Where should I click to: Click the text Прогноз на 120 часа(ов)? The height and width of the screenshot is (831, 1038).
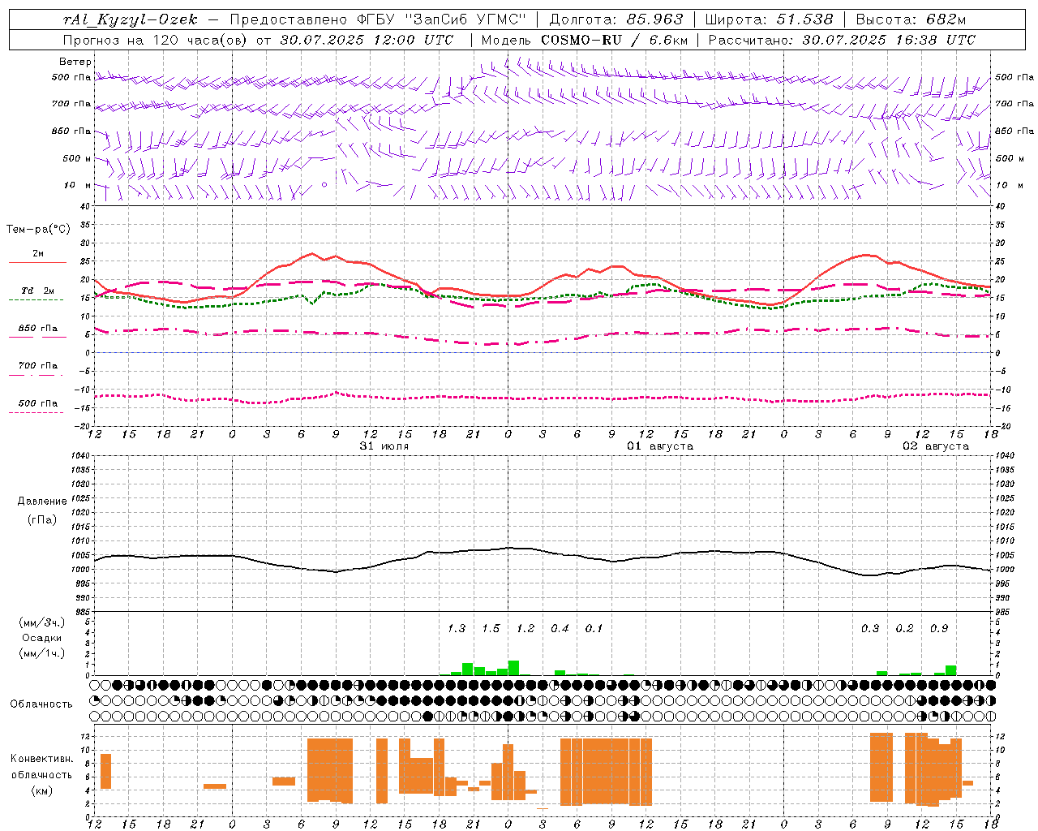pyautogui.click(x=156, y=40)
